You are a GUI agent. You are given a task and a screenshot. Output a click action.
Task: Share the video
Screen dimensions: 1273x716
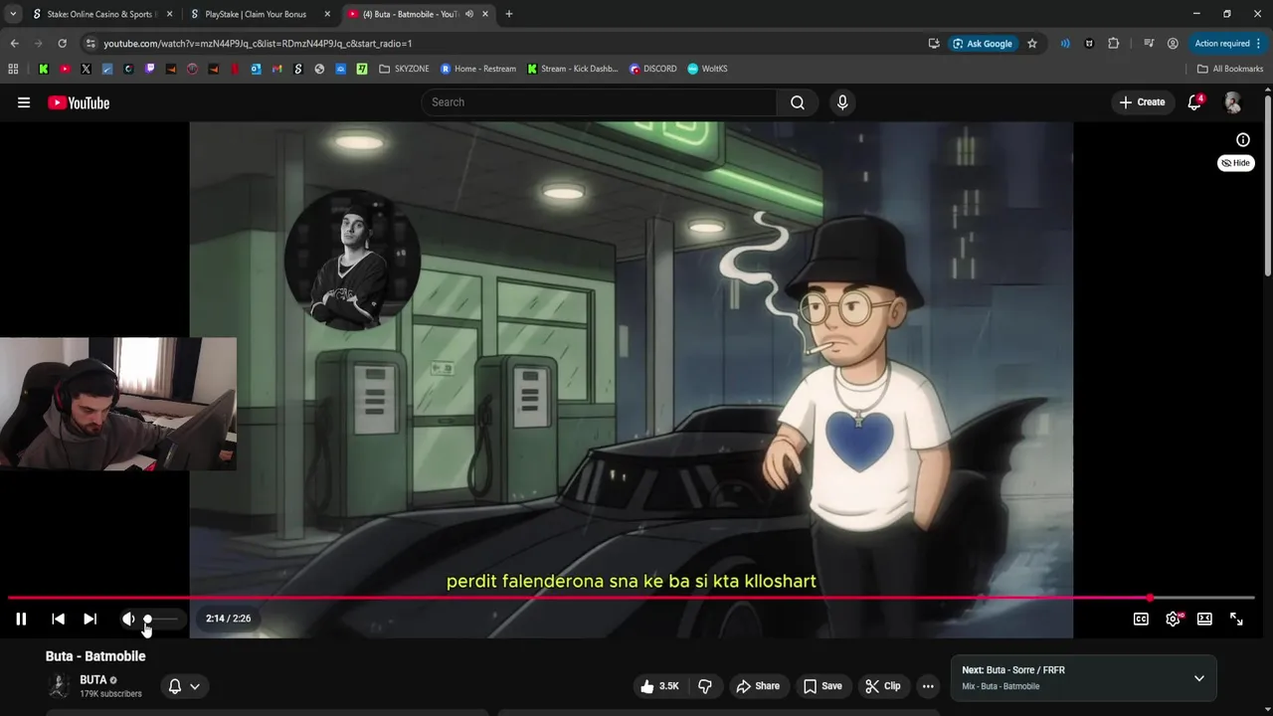click(x=757, y=686)
